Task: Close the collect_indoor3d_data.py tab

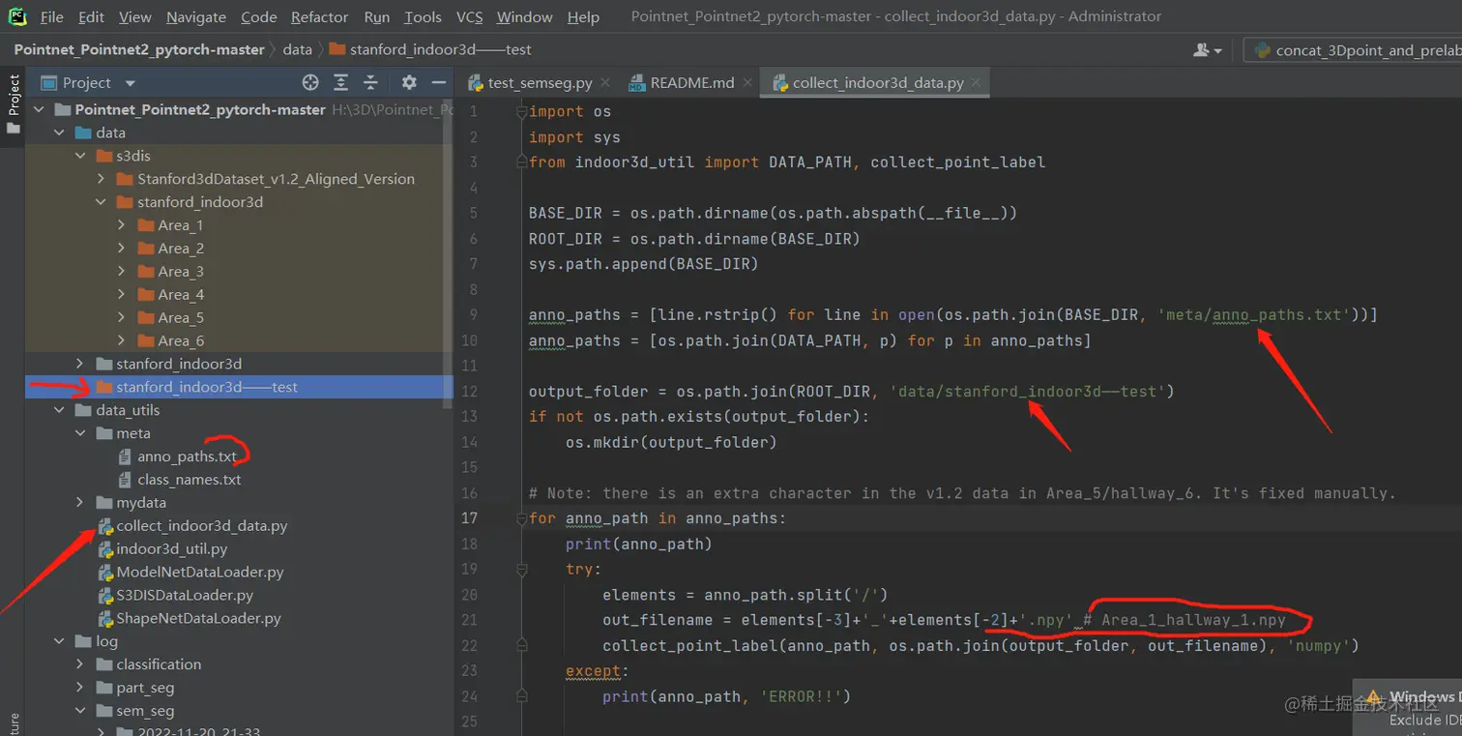Action: point(977,83)
